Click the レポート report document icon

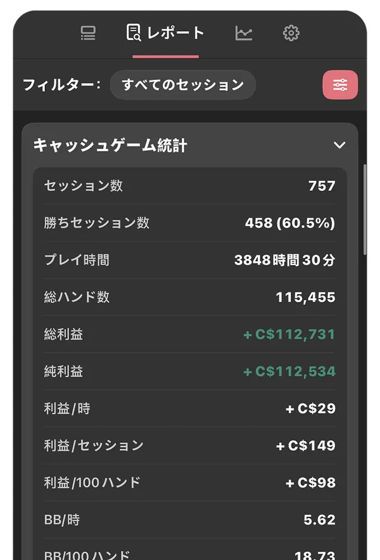point(134,32)
